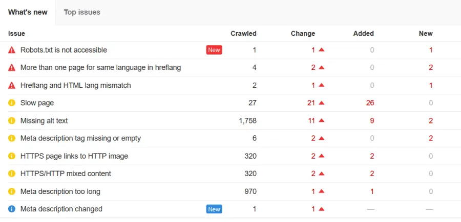Click red error icon beside Robots.txt issue
The height and width of the screenshot is (222, 461).
click(12, 50)
